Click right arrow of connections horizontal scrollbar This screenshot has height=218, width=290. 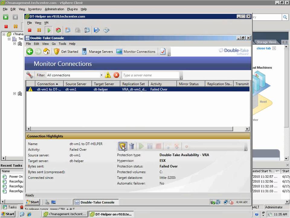click(x=247, y=129)
